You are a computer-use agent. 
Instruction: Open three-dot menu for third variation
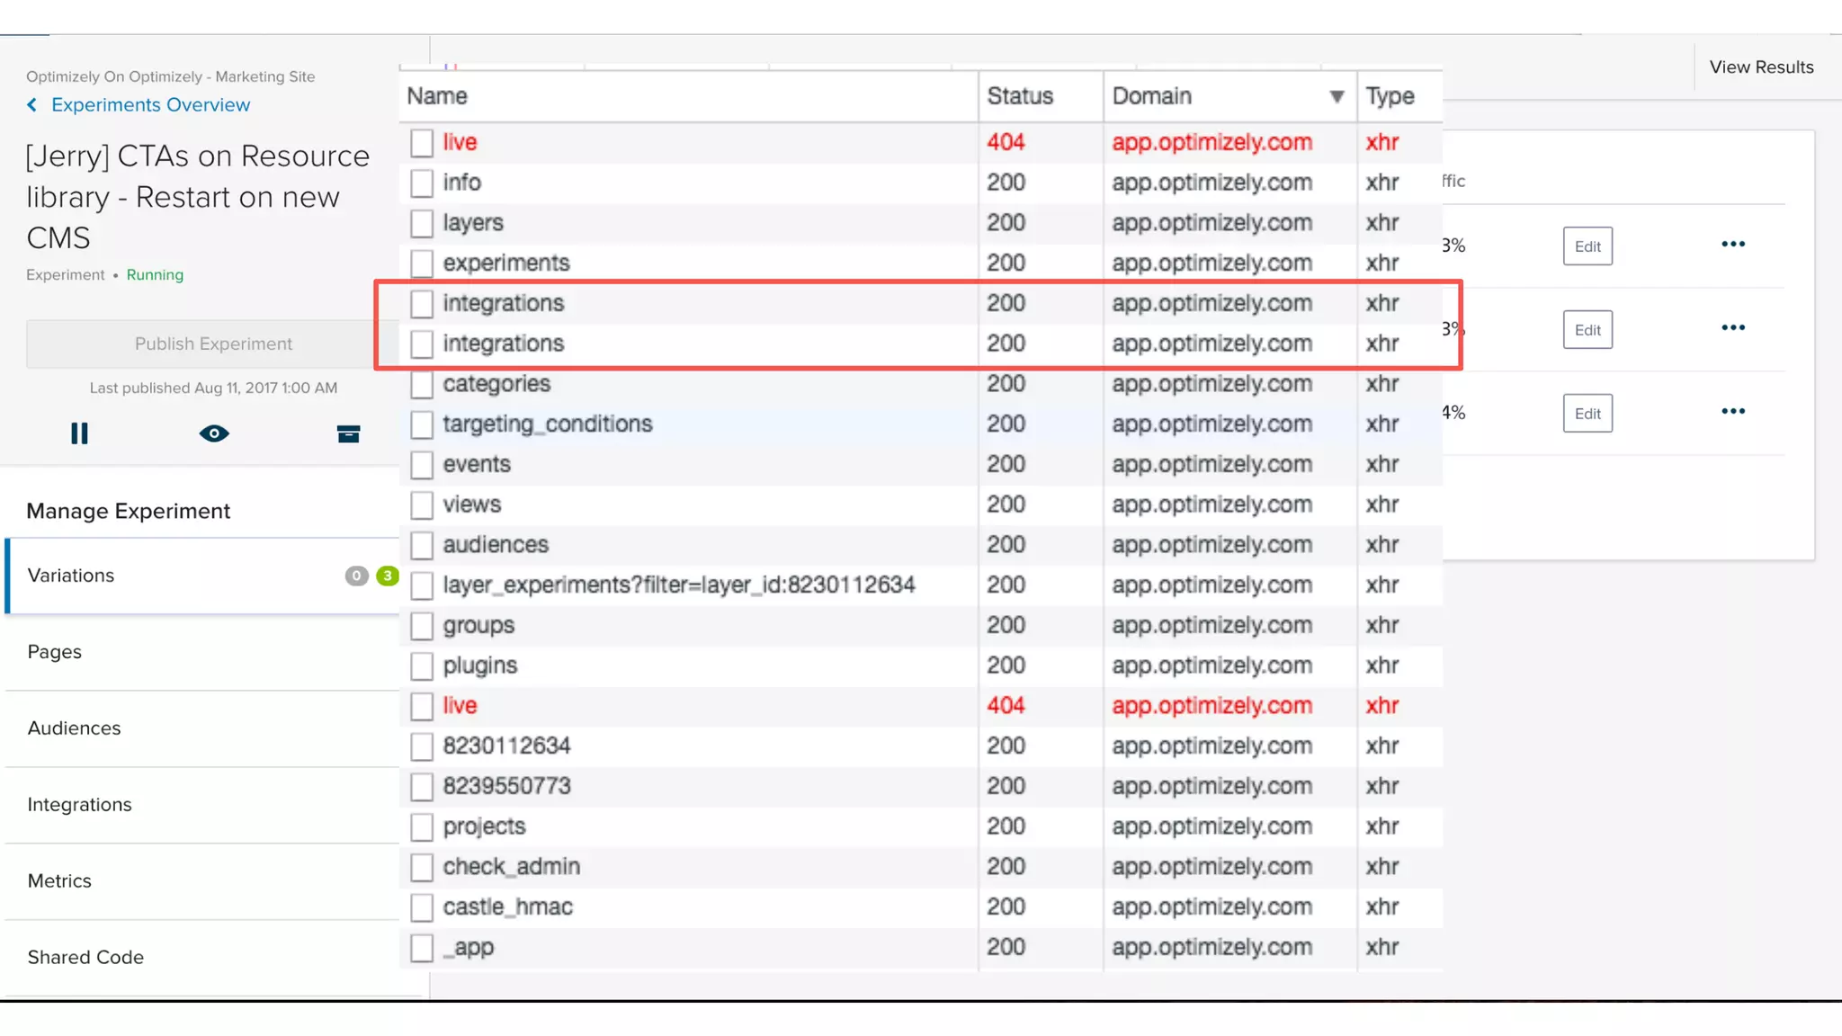pos(1732,412)
